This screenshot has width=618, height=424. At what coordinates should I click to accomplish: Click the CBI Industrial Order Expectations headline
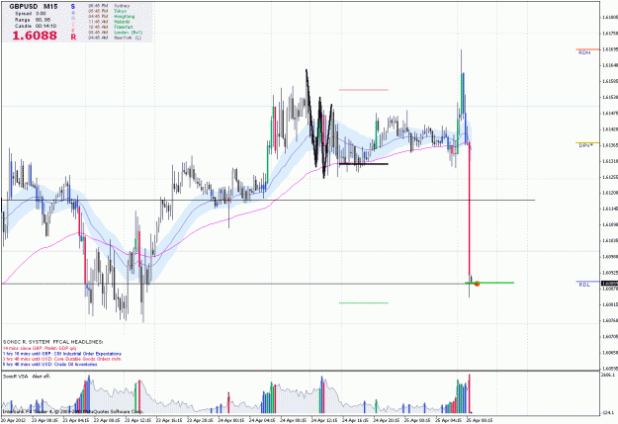point(62,354)
